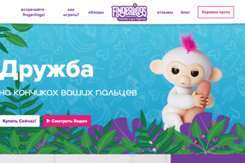Visit the 'блог' section
Image resolution: width=245 pixels, height=163 pixels.
[185, 12]
